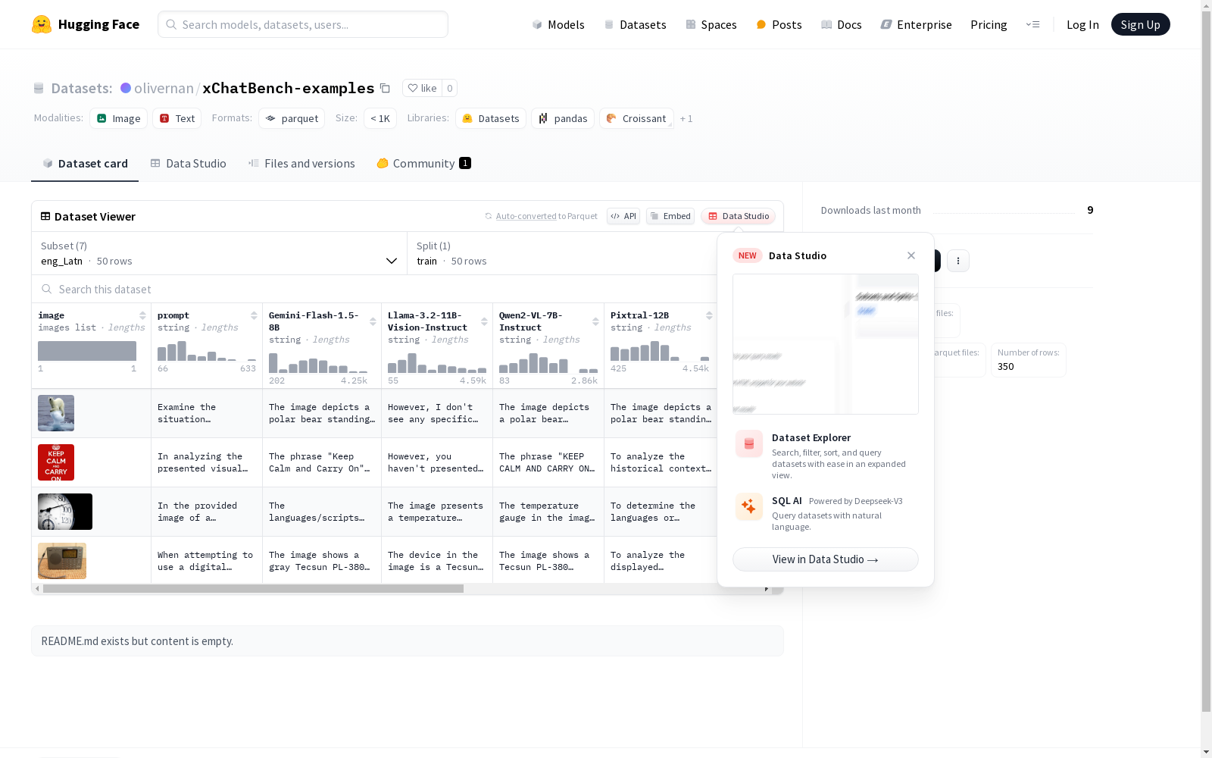This screenshot has width=1212, height=758.
Task: Open Posts from the top navigation
Action: click(x=779, y=24)
